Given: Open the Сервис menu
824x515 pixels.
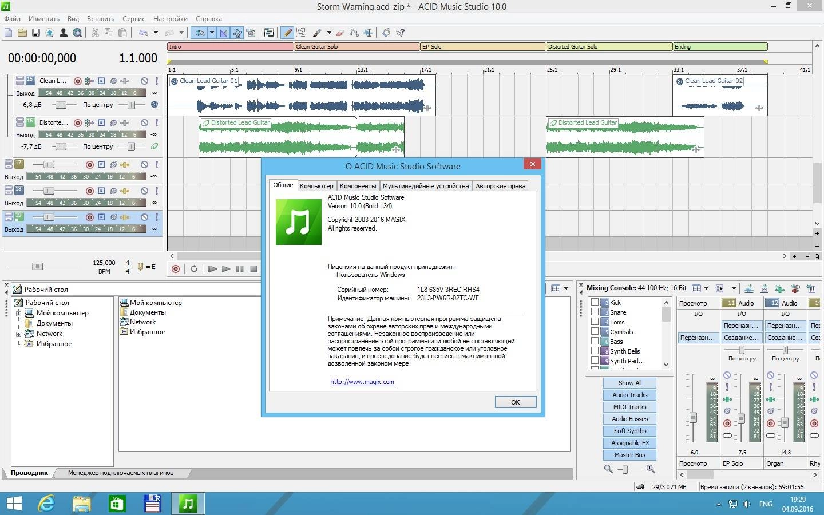Looking at the screenshot, I should (x=134, y=19).
